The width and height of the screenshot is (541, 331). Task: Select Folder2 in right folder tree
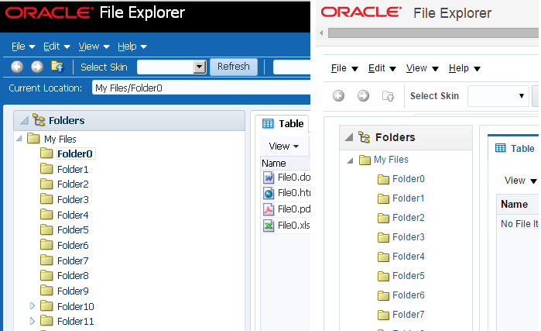[x=409, y=218]
